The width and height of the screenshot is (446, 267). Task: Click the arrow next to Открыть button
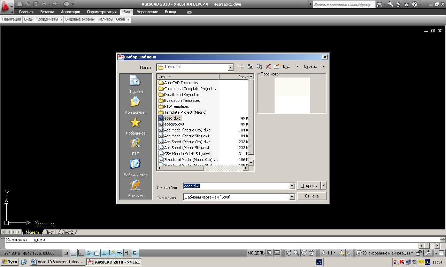[324, 185]
